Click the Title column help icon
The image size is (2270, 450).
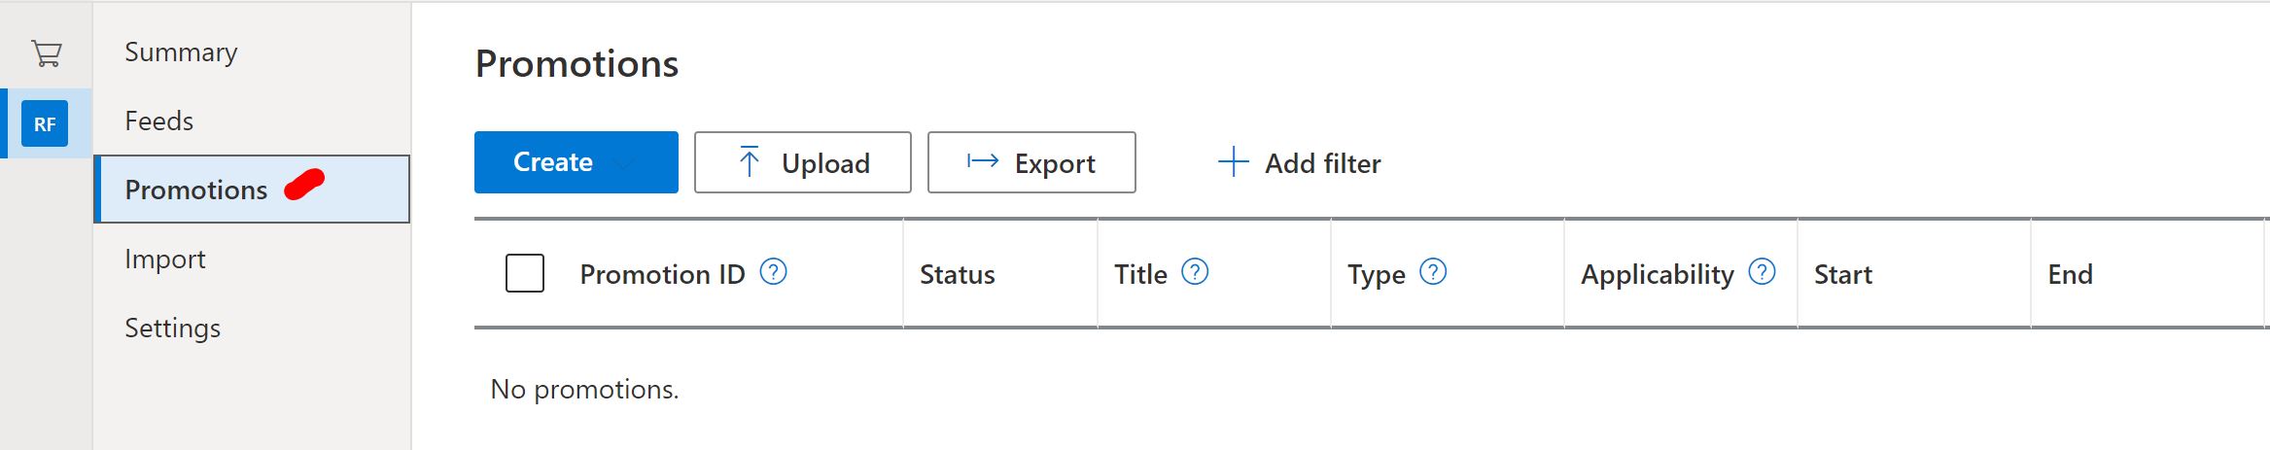pos(1195,272)
